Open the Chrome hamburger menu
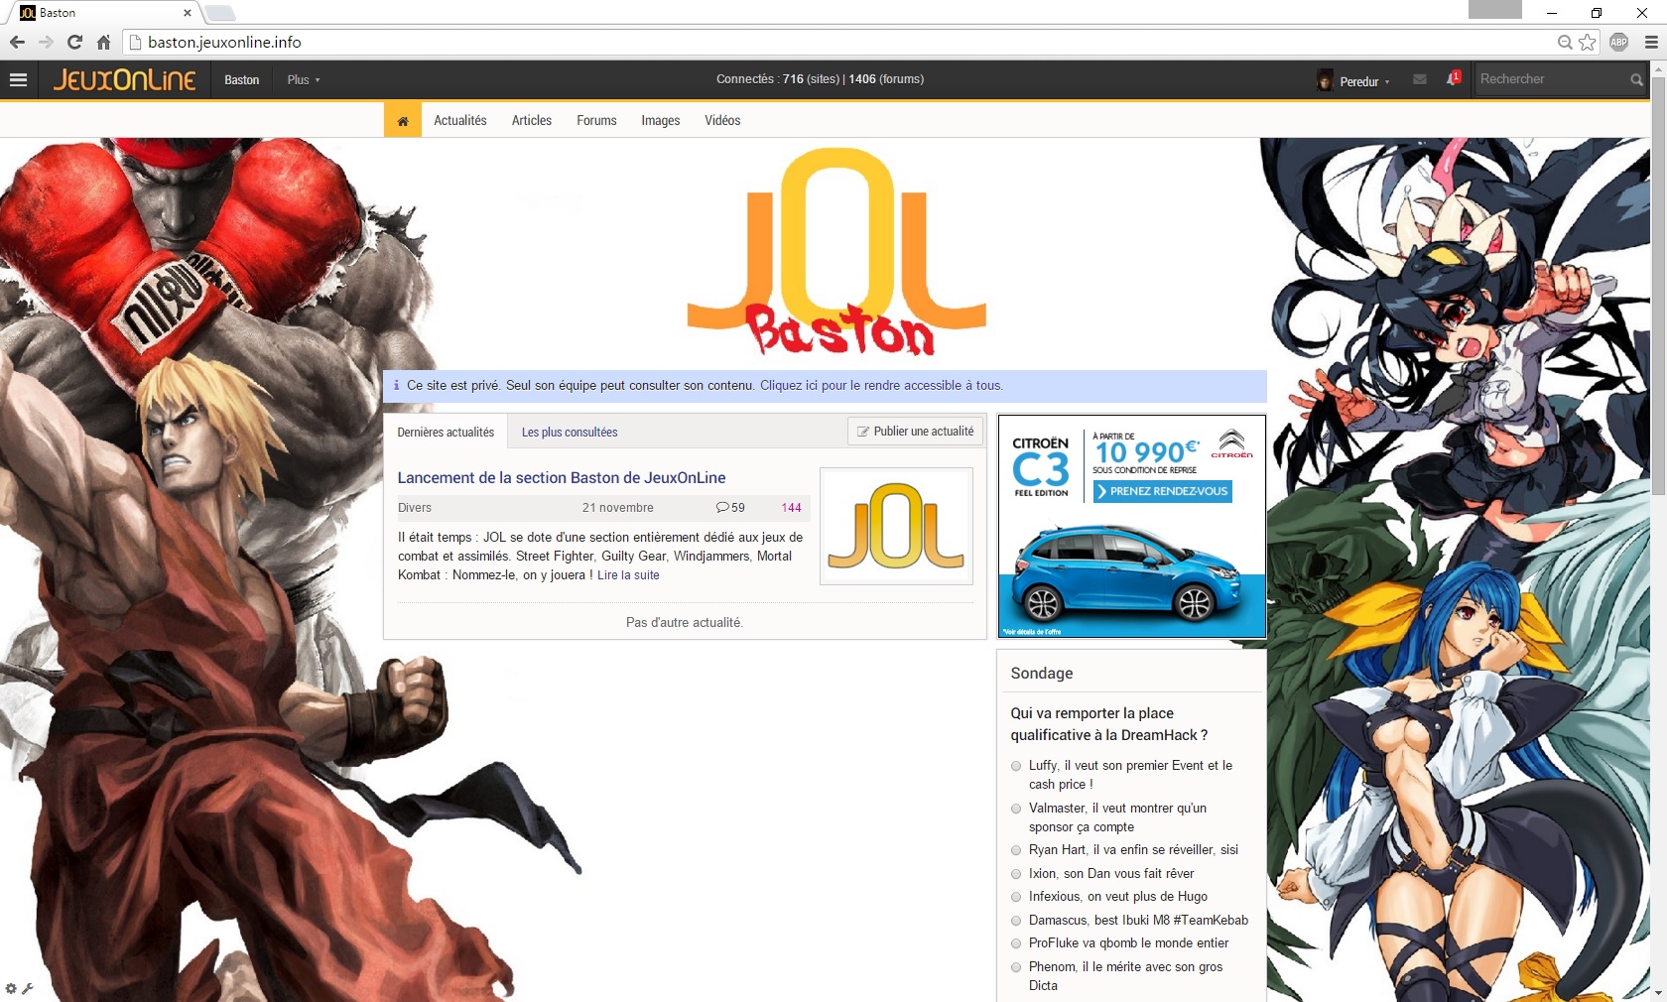Screen dimensions: 1667x1002 (x=1650, y=42)
